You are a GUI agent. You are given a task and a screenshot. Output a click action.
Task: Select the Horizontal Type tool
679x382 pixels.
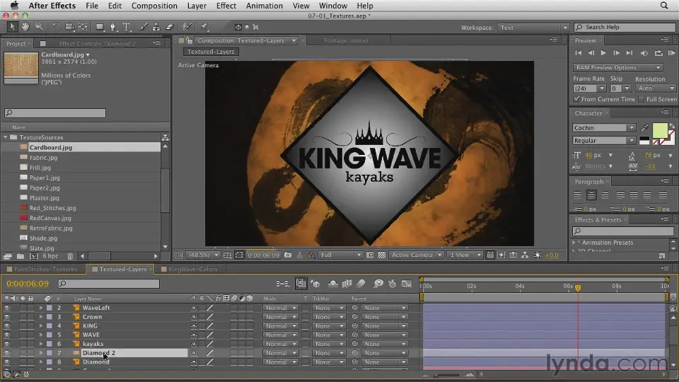(127, 28)
